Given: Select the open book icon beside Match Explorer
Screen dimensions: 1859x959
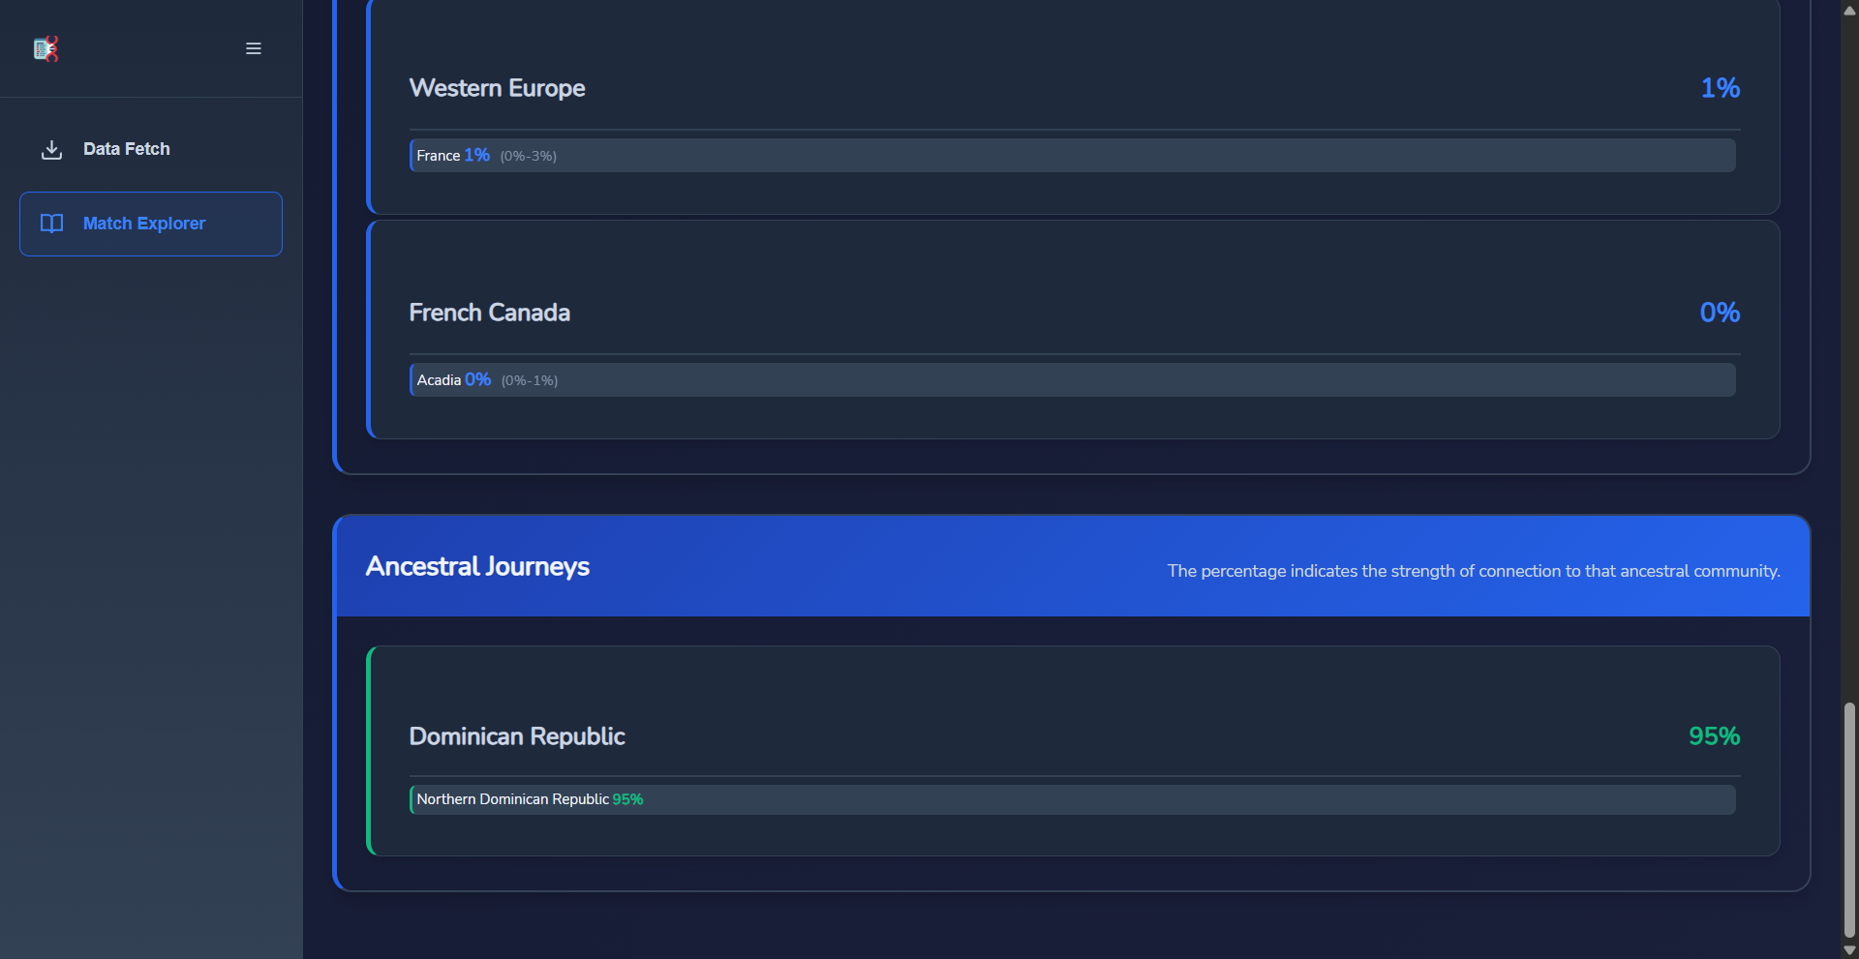Looking at the screenshot, I should coord(51,224).
